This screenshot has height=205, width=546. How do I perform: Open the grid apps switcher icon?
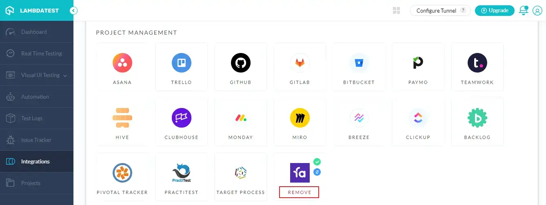[396, 11]
